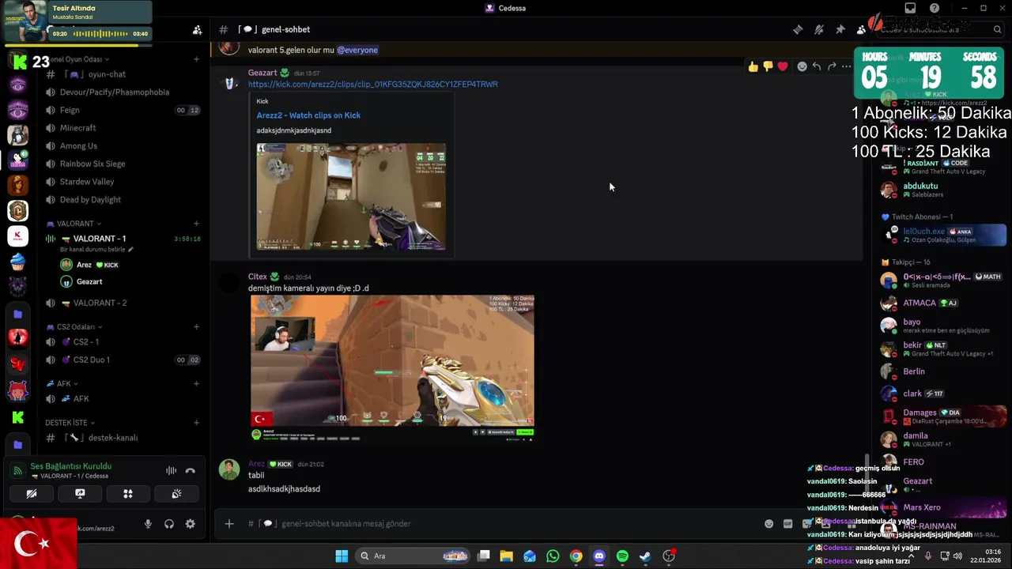Open WhatsApp from the taskbar
Viewport: 1012px width, 569px height.
click(553, 556)
